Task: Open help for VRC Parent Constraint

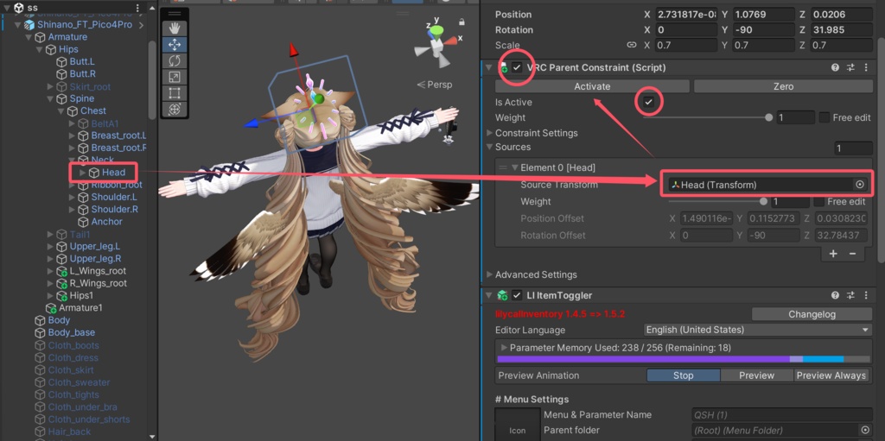Action: (x=835, y=67)
